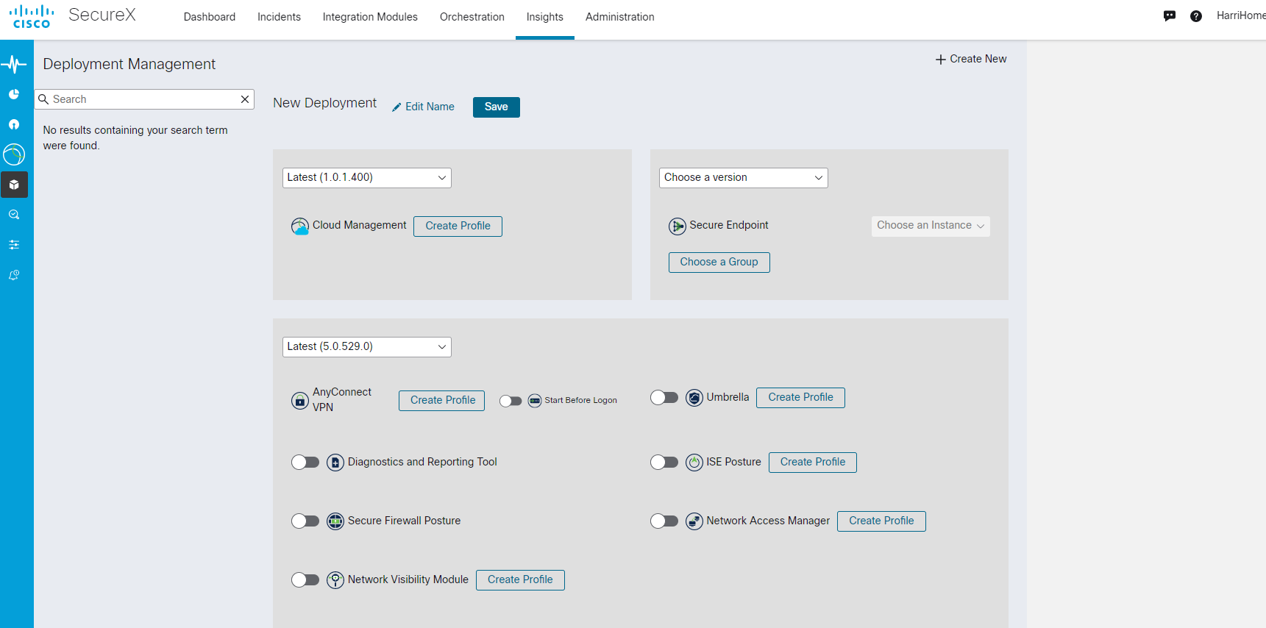Screen dimensions: 1266x628
Task: Click the Choose a Group button
Action: pyautogui.click(x=719, y=263)
